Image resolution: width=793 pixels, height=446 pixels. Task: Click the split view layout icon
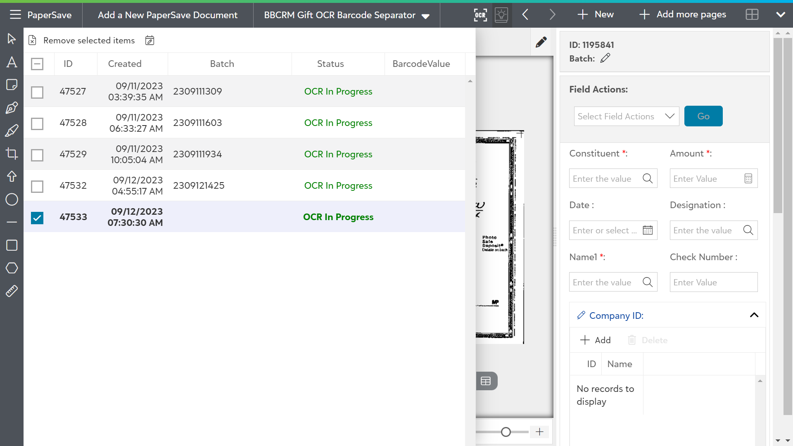coord(752,15)
